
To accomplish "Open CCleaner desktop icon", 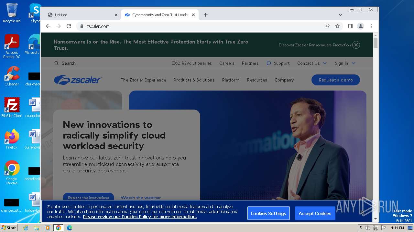I will [12, 76].
